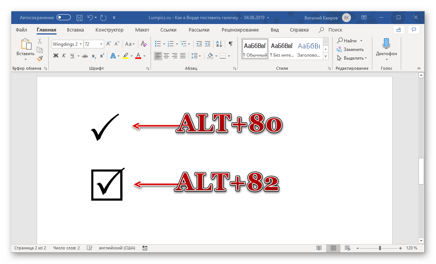436x264 pixels.
Task: Toggle strikethrough abc formatting
Action: tap(85, 56)
